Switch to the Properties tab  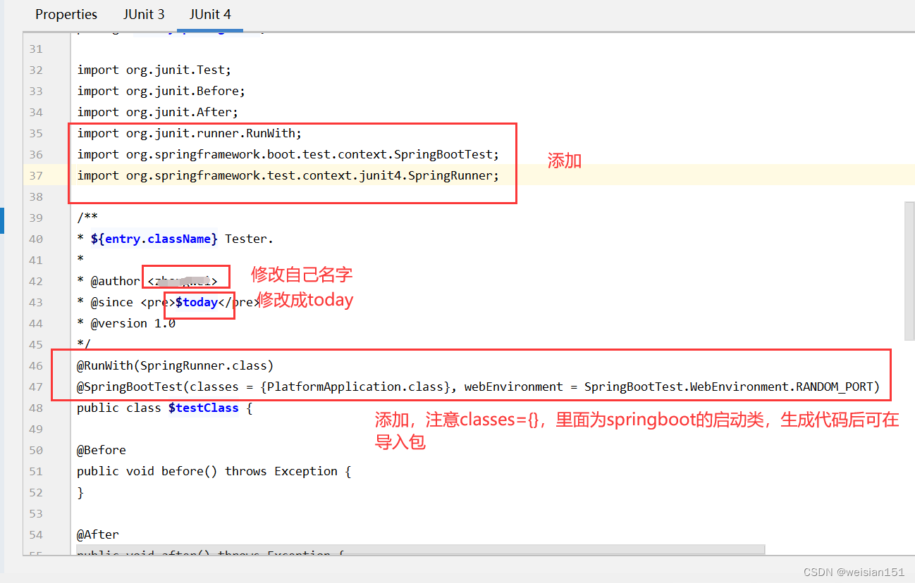pyautogui.click(x=66, y=14)
